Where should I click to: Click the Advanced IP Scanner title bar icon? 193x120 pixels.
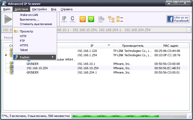pyautogui.click(x=4, y=4)
